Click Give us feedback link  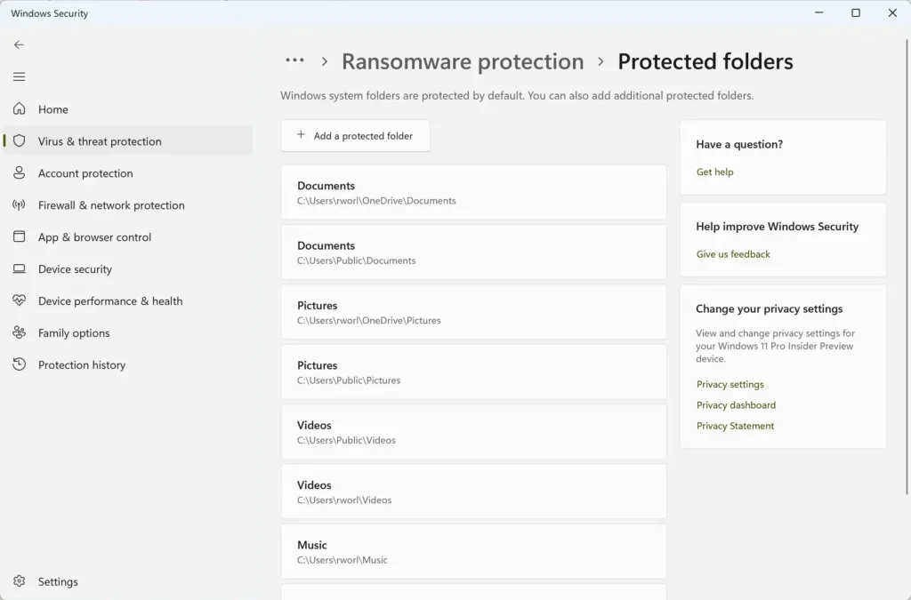tap(733, 254)
